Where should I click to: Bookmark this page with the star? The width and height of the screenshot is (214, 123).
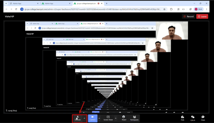pos(164,9)
